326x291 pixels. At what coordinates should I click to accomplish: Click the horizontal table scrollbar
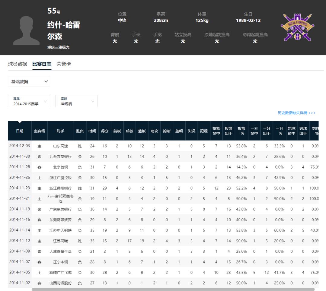click(173, 289)
